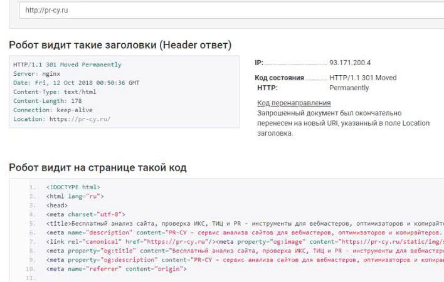Select the IP address 93.171.200.4
The height and width of the screenshot is (282, 444).
point(350,63)
